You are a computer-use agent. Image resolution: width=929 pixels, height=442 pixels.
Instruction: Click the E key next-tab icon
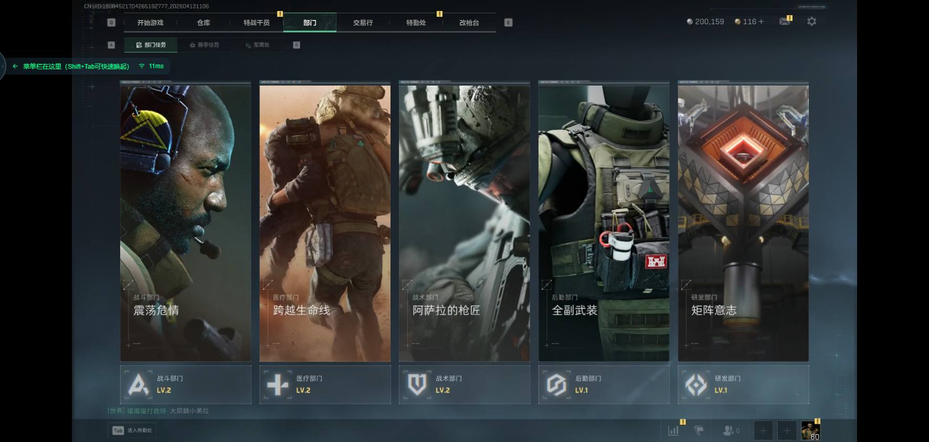pyautogui.click(x=508, y=23)
